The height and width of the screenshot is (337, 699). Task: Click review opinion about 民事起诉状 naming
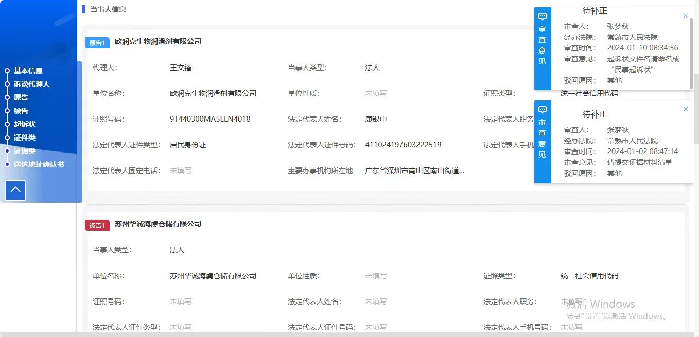pyautogui.click(x=643, y=64)
